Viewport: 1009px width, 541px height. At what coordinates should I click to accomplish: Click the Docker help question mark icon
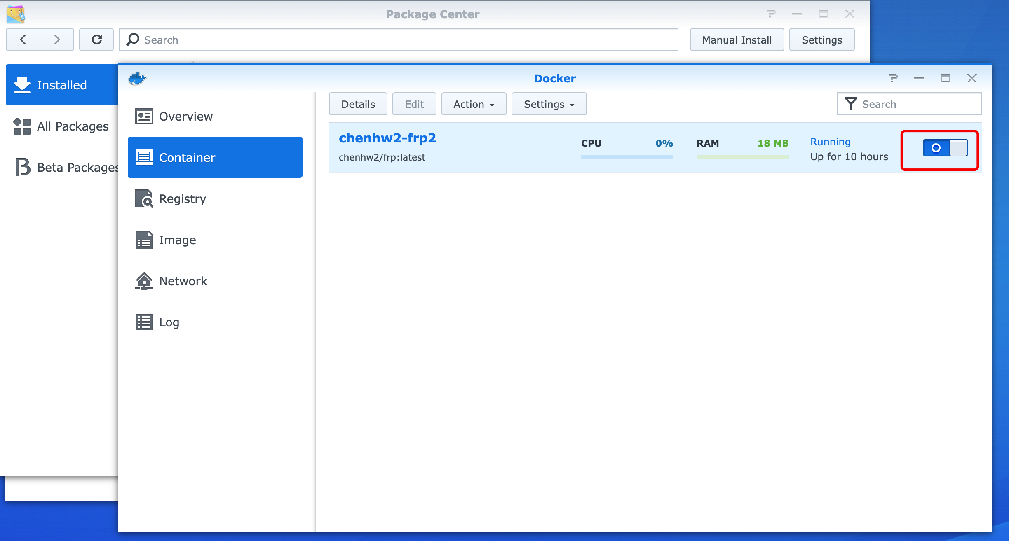893,78
